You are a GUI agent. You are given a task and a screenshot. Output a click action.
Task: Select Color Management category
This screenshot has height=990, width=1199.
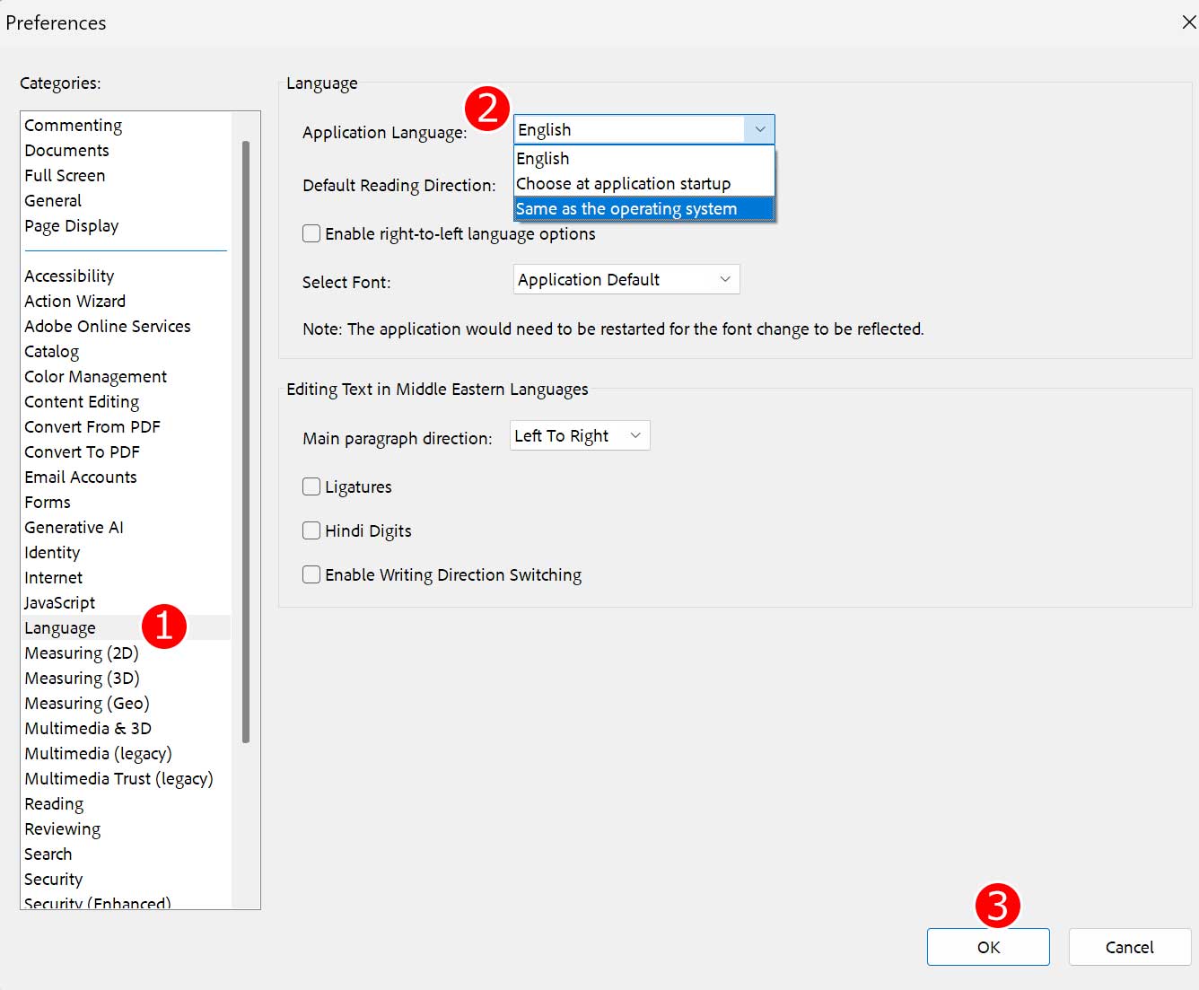[96, 377]
